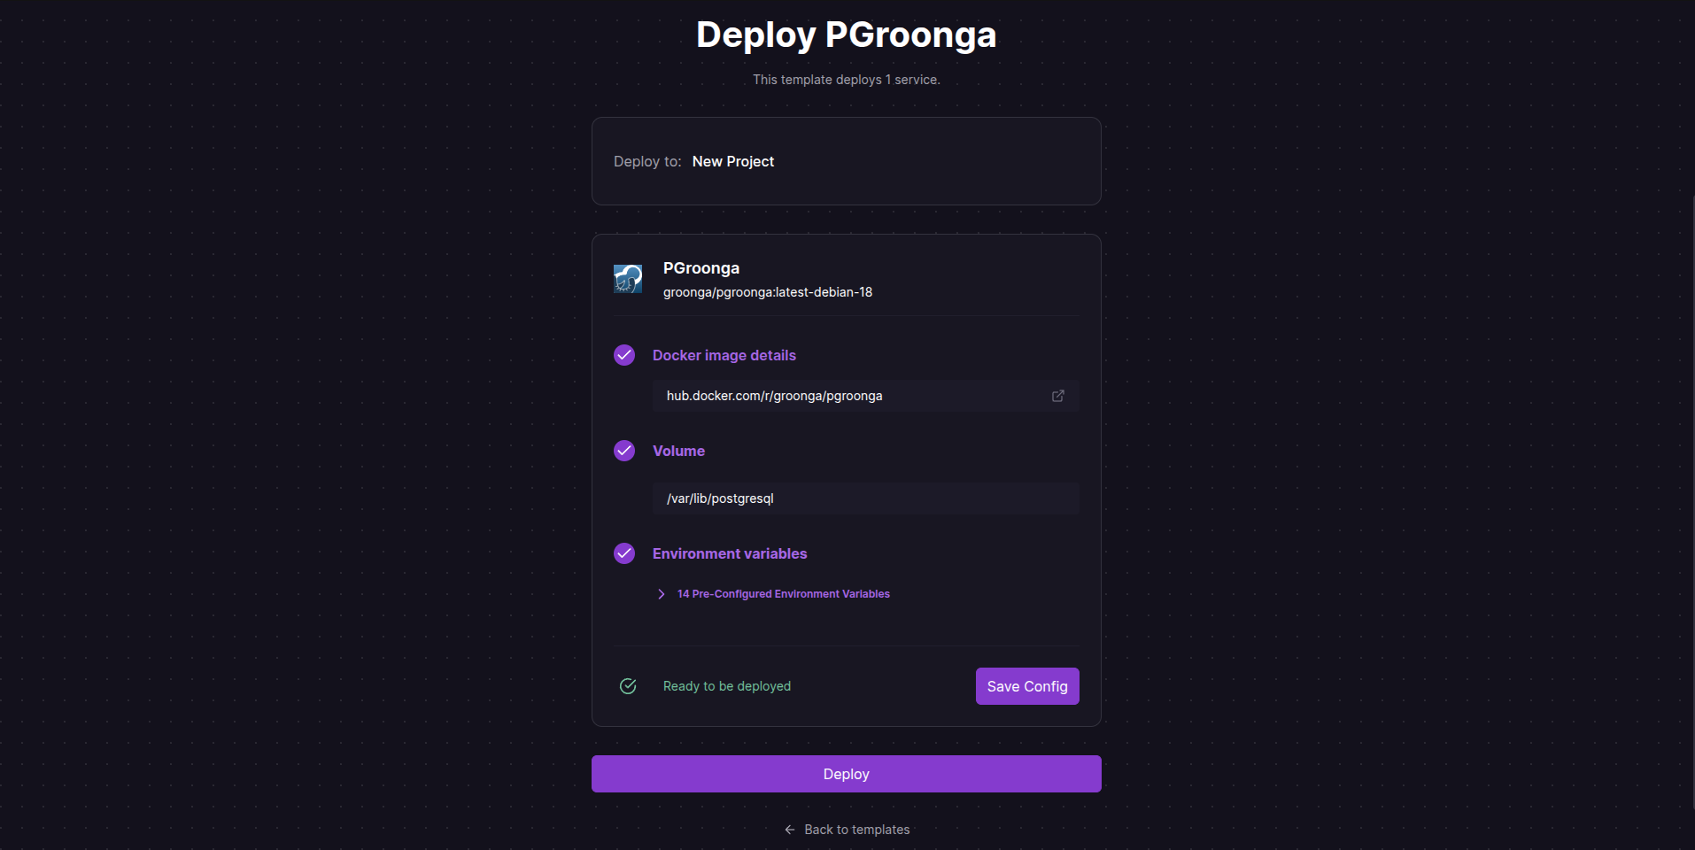This screenshot has height=850, width=1695.
Task: Click the back arrow icon beside templates
Action: tap(790, 830)
